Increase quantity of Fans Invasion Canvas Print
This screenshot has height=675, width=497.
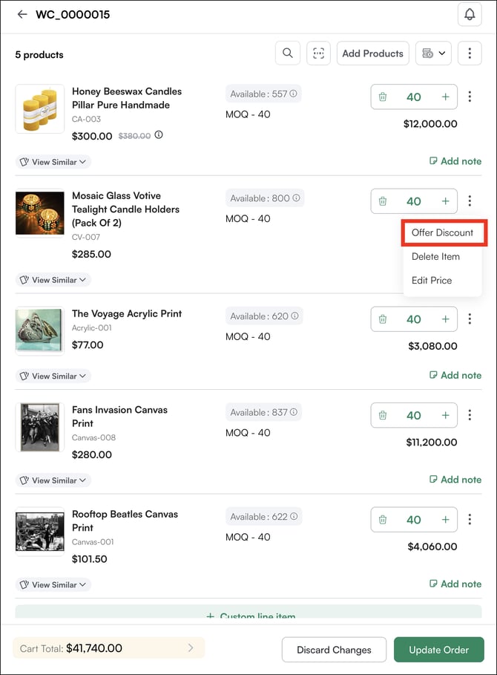445,416
